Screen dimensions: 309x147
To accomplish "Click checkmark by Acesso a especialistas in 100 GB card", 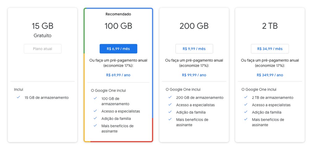I will pyautogui.click(x=95, y=111).
